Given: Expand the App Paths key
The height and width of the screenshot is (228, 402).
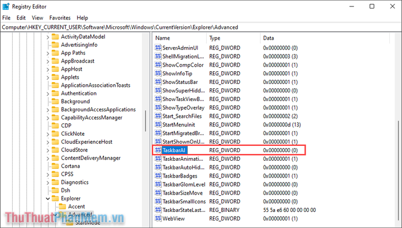Looking at the screenshot, I should tap(48, 53).
